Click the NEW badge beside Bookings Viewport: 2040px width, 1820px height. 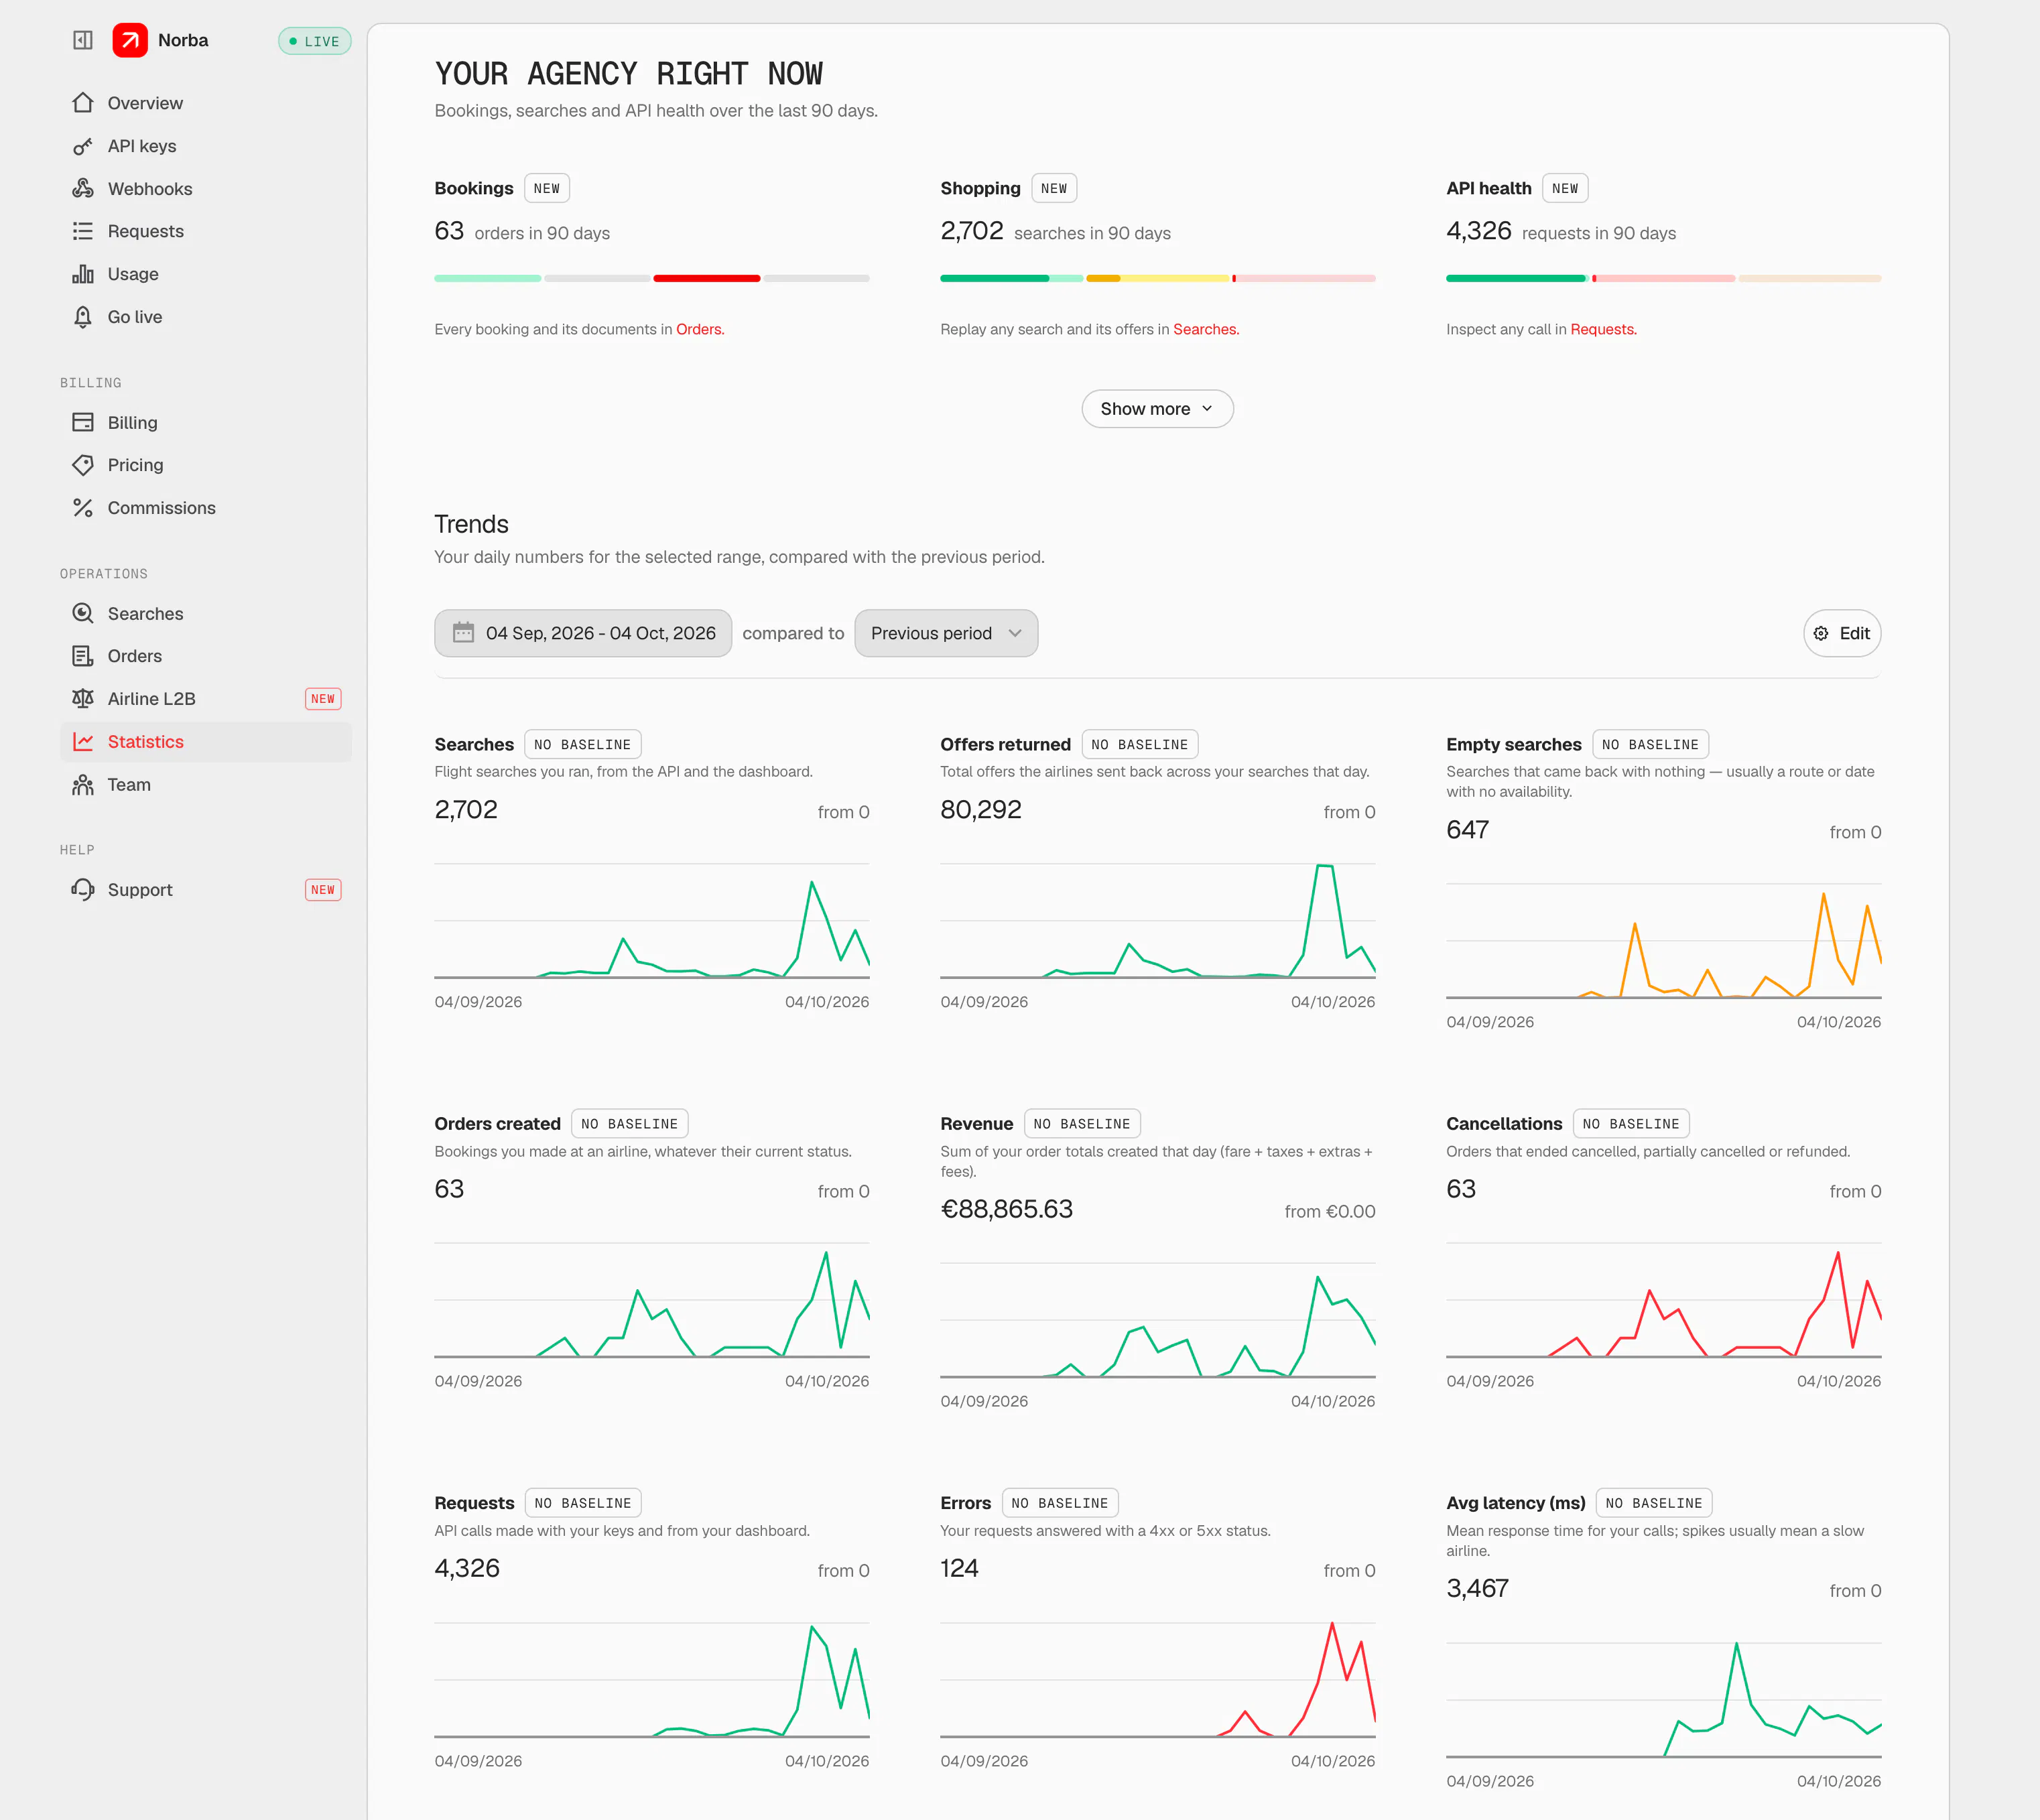pyautogui.click(x=547, y=188)
